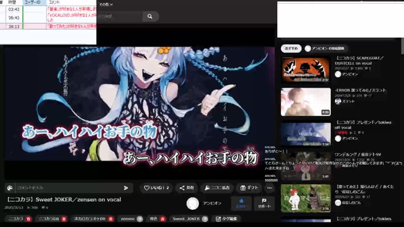404x227 pixels.
Task: Open the 知らんけど green thumbnail video
Action: 306,198
